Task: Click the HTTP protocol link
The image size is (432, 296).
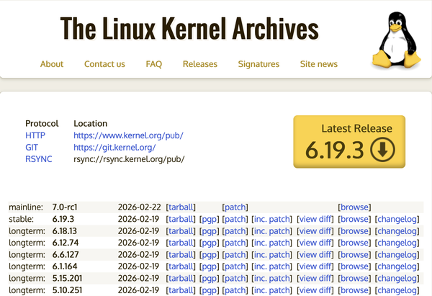Action: (35, 135)
